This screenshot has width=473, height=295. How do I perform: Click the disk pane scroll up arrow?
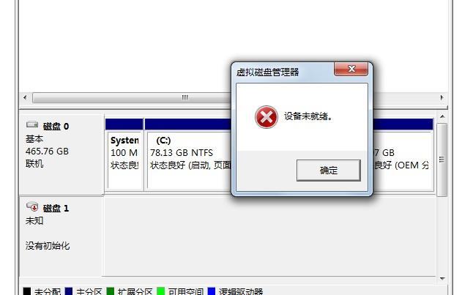(442, 116)
